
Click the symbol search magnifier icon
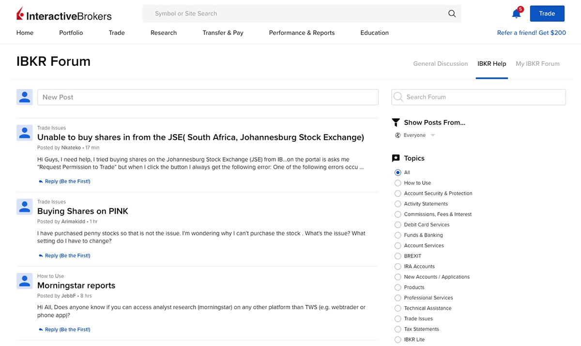coord(452,13)
